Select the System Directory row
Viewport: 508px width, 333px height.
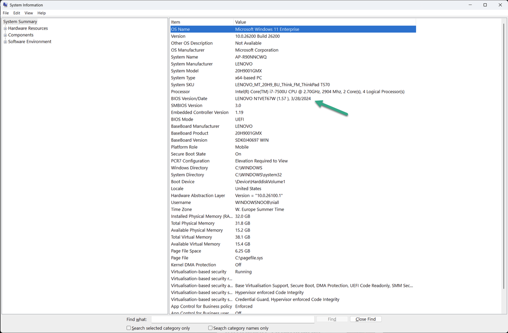pyautogui.click(x=293, y=175)
